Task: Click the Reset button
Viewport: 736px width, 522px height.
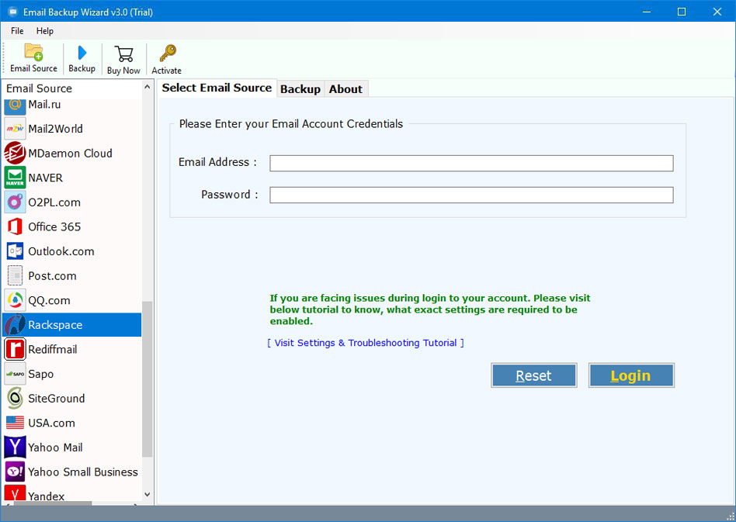Action: (533, 375)
